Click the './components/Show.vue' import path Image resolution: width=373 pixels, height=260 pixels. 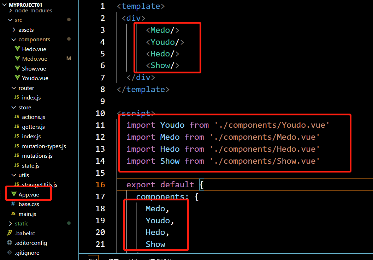[265, 161]
